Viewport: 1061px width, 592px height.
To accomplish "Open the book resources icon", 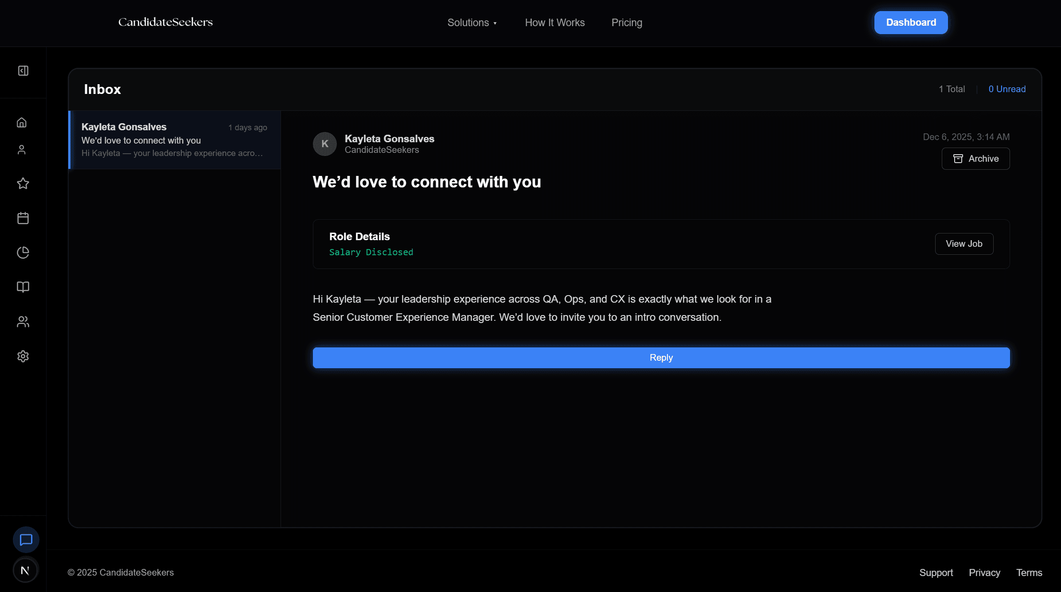I will pyautogui.click(x=23, y=287).
